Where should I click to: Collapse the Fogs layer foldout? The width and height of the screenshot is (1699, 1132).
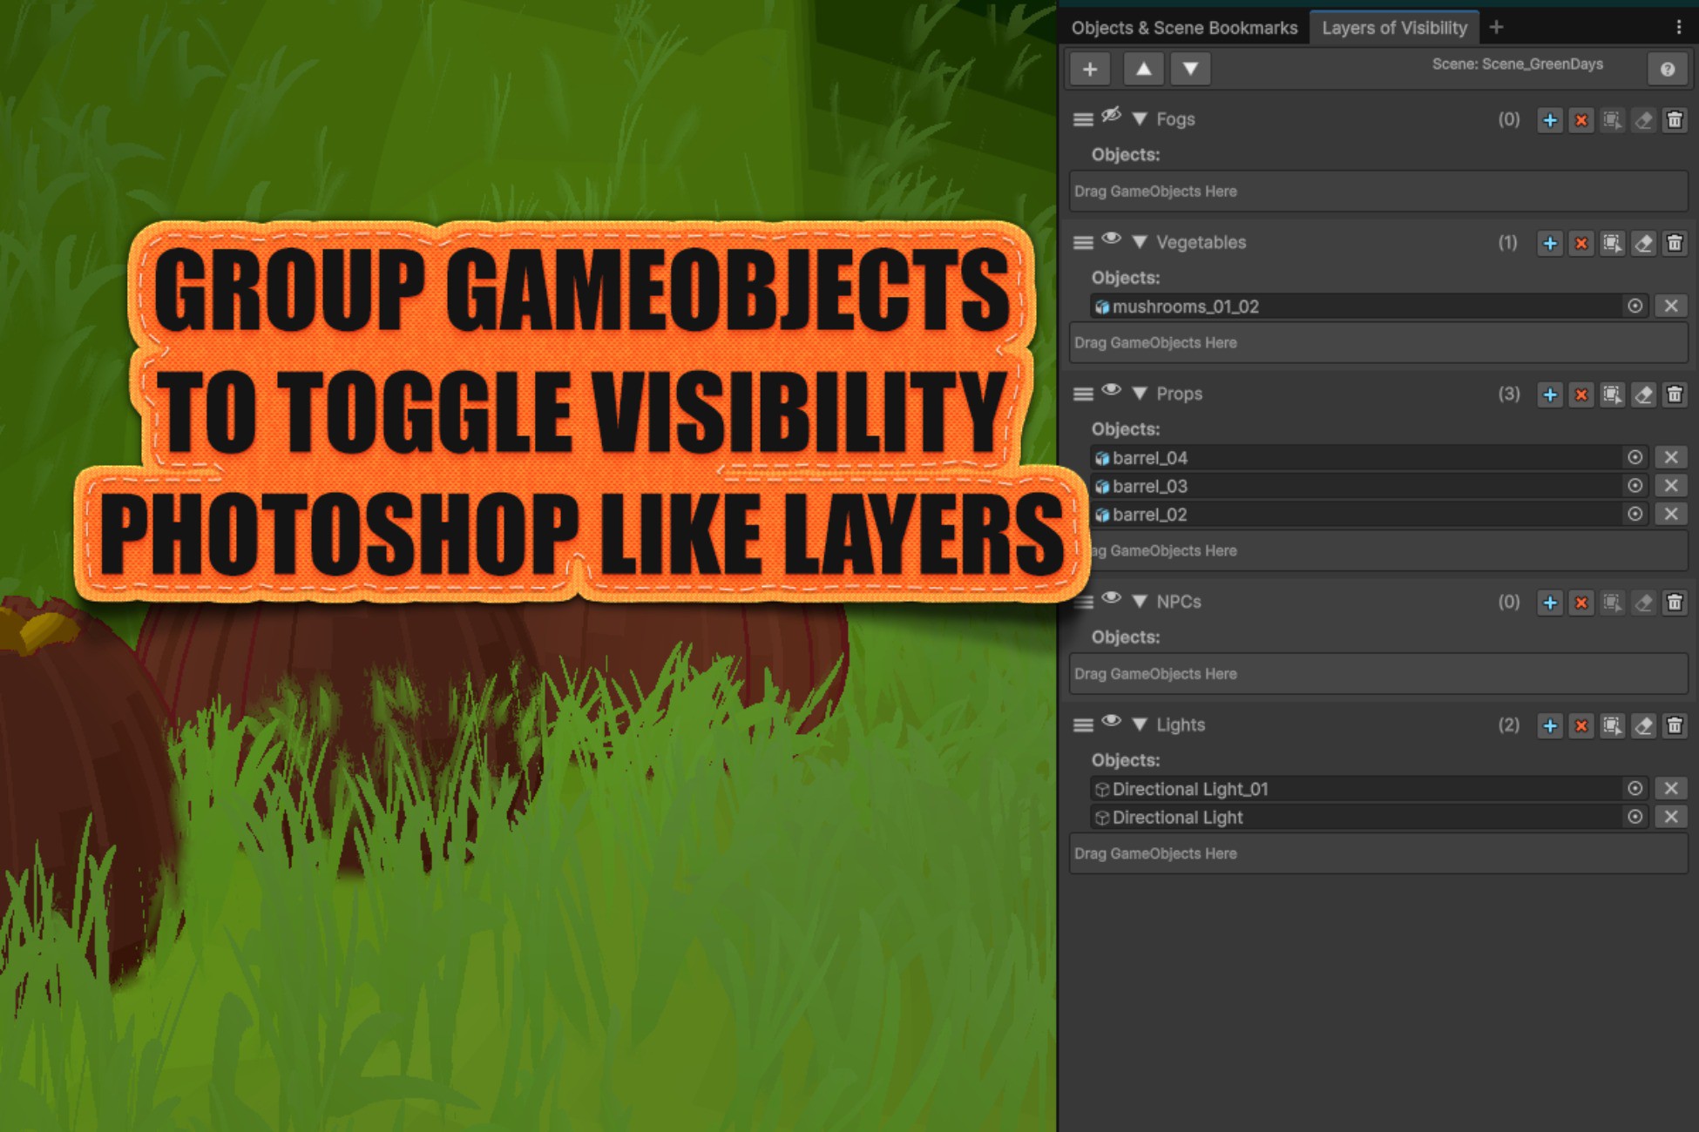click(x=1139, y=119)
